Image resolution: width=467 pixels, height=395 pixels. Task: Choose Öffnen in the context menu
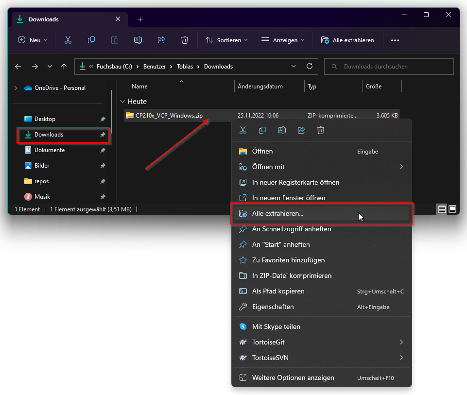pyautogui.click(x=322, y=151)
